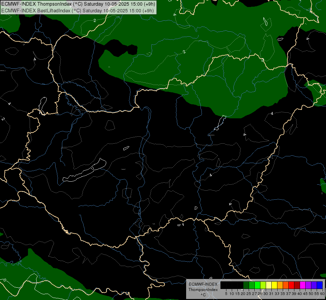This screenshot has width=326, height=300.
Task: Select black legend swatch between 15 and 20
Action: 240,285
